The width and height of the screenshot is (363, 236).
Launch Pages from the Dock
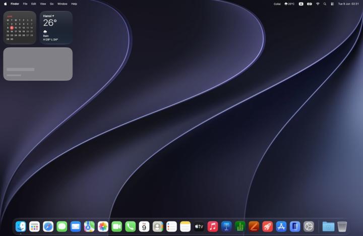pyautogui.click(x=254, y=226)
